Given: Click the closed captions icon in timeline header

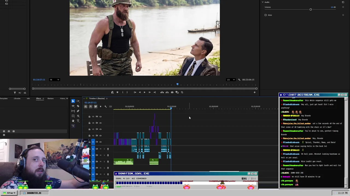Looking at the screenshot, I should (110, 106).
